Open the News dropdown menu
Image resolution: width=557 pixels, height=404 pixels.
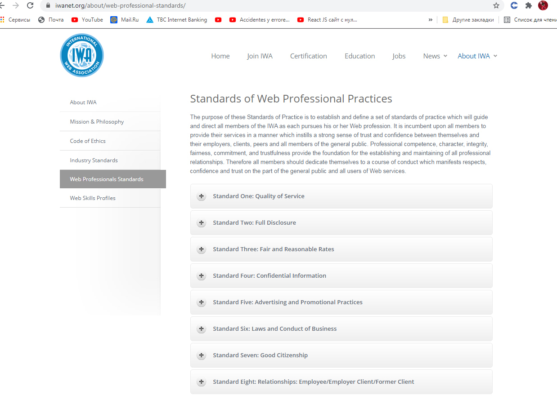click(435, 56)
